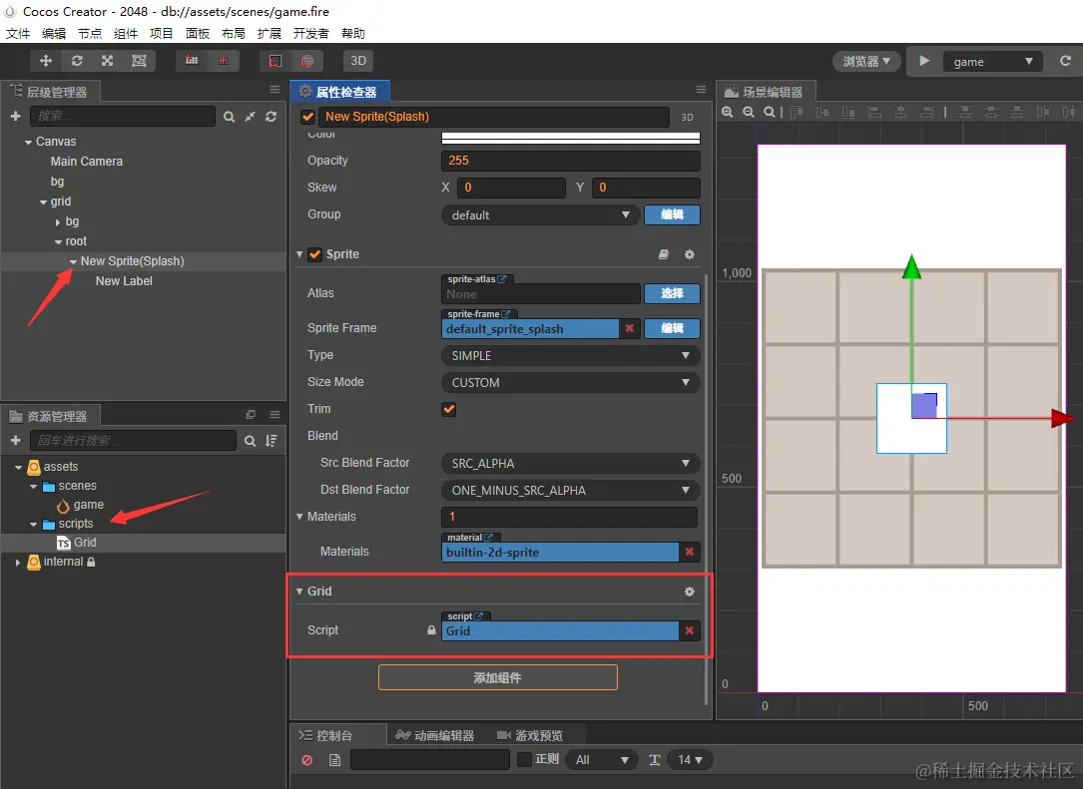Open the game scene selection dropdown
Viewport: 1083px width, 789px height.
point(992,62)
